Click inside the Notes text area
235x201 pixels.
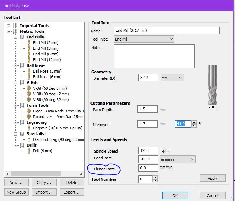point(154,56)
